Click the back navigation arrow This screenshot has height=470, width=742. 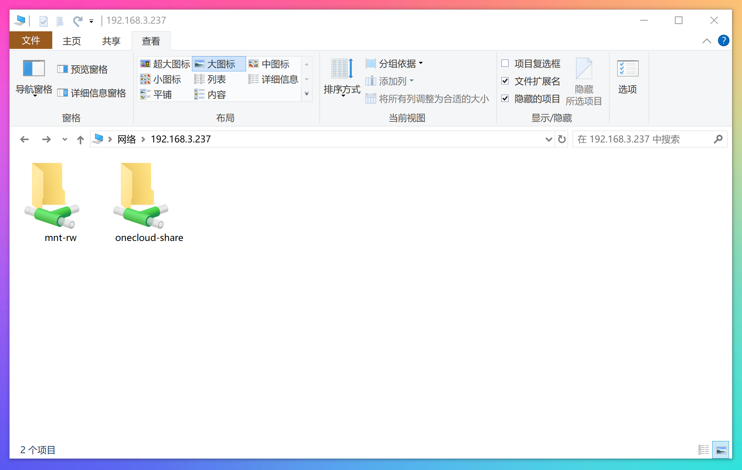pyautogui.click(x=24, y=139)
